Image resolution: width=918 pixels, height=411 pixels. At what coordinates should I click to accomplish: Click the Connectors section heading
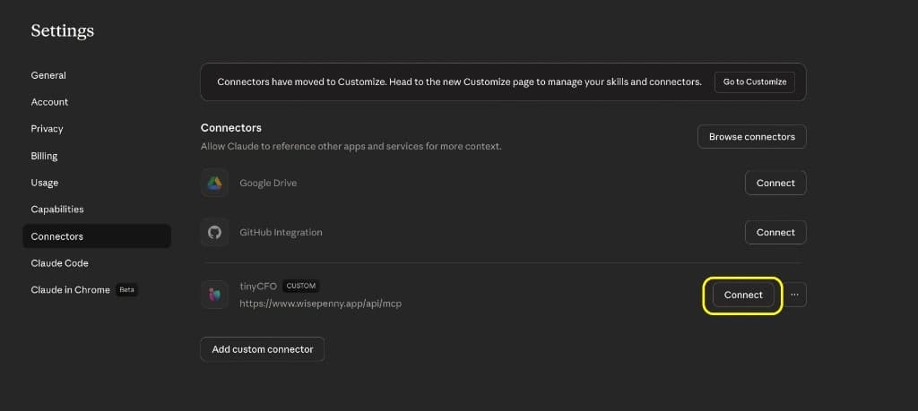(x=230, y=127)
